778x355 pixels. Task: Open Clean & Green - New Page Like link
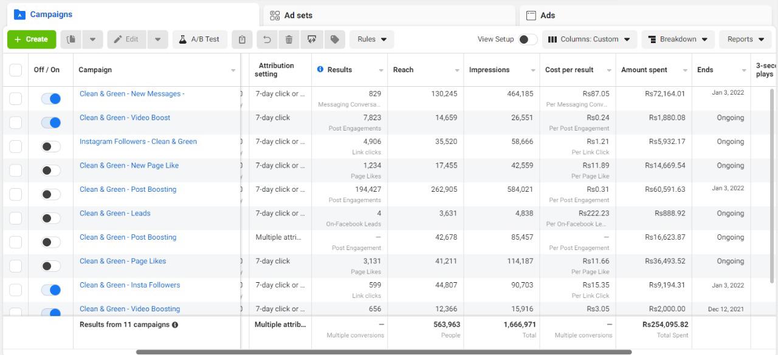point(129,166)
